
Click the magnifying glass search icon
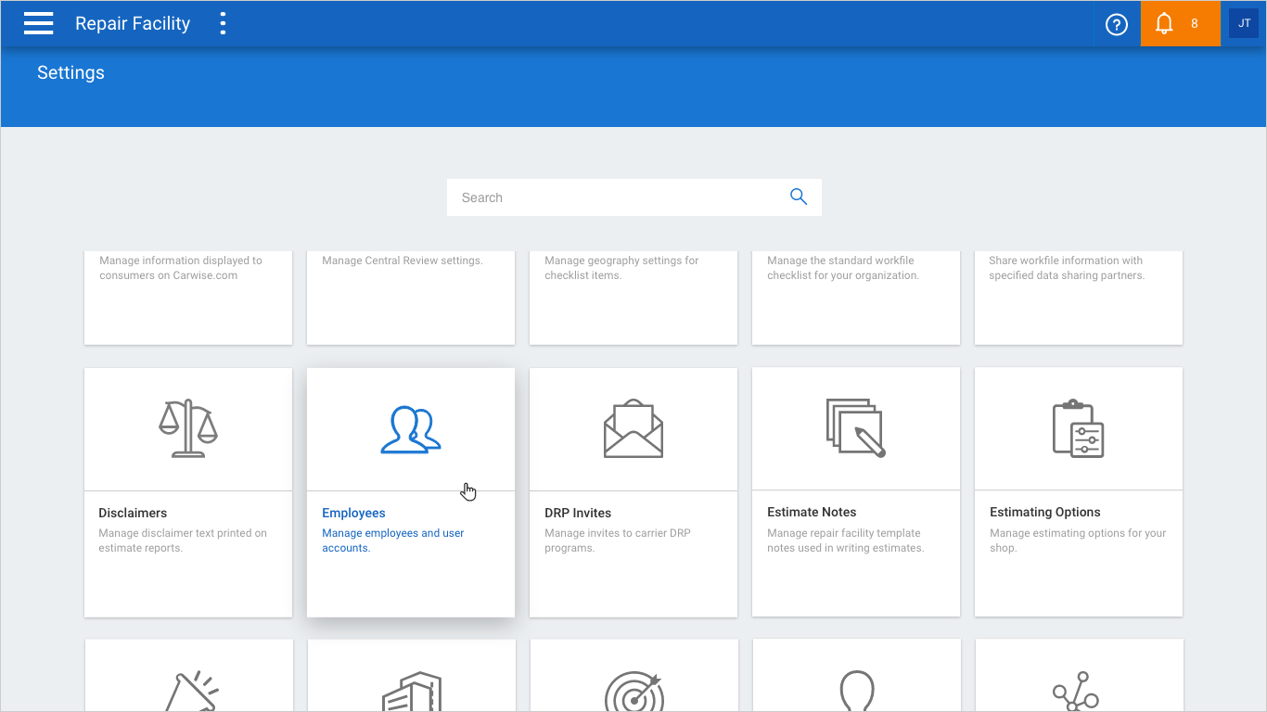point(798,197)
